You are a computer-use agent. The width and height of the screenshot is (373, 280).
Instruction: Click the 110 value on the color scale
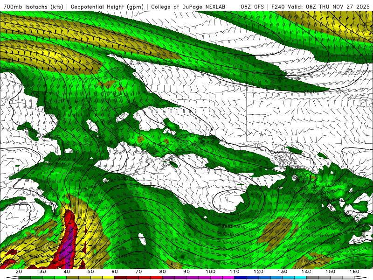pos(235,272)
